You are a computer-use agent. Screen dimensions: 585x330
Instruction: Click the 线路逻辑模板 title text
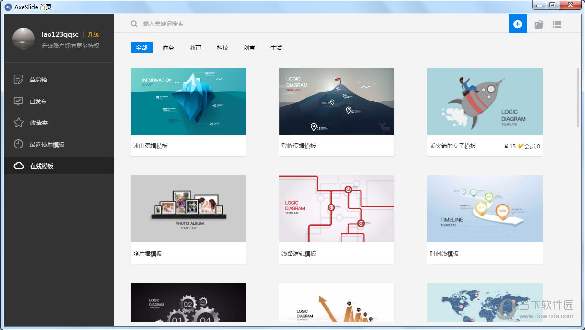pos(299,254)
